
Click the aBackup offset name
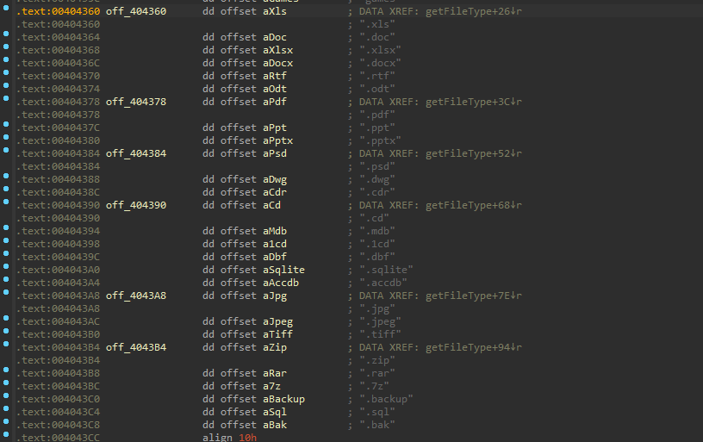(283, 399)
